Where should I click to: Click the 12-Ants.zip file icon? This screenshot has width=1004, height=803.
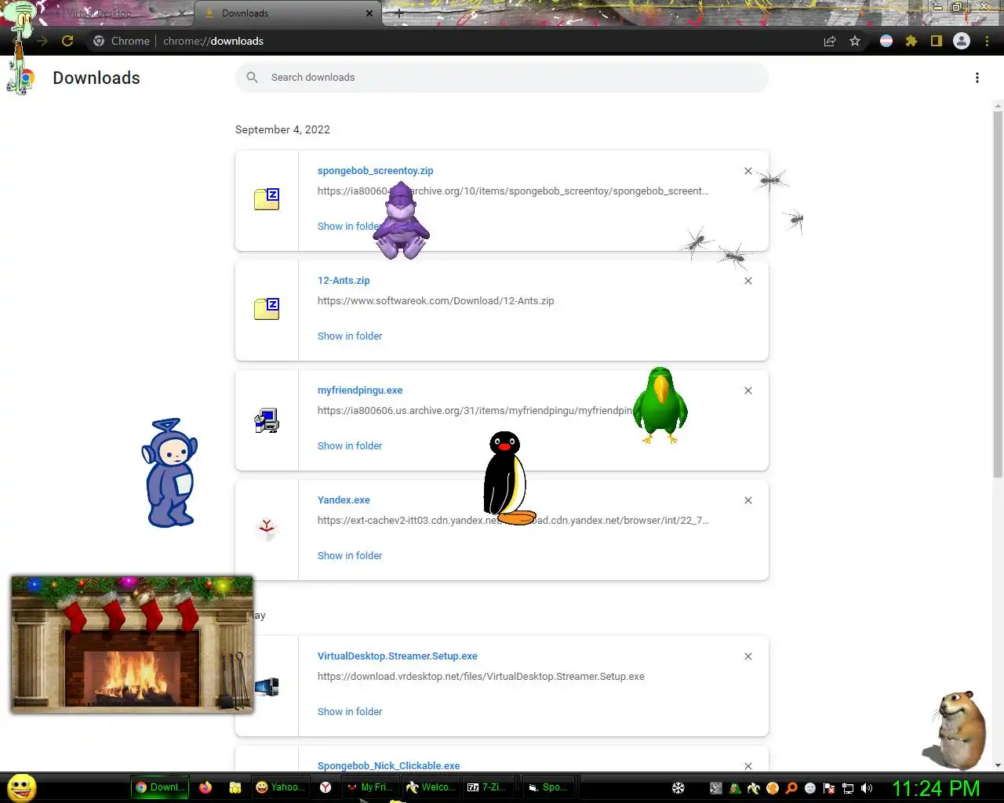pyautogui.click(x=267, y=309)
